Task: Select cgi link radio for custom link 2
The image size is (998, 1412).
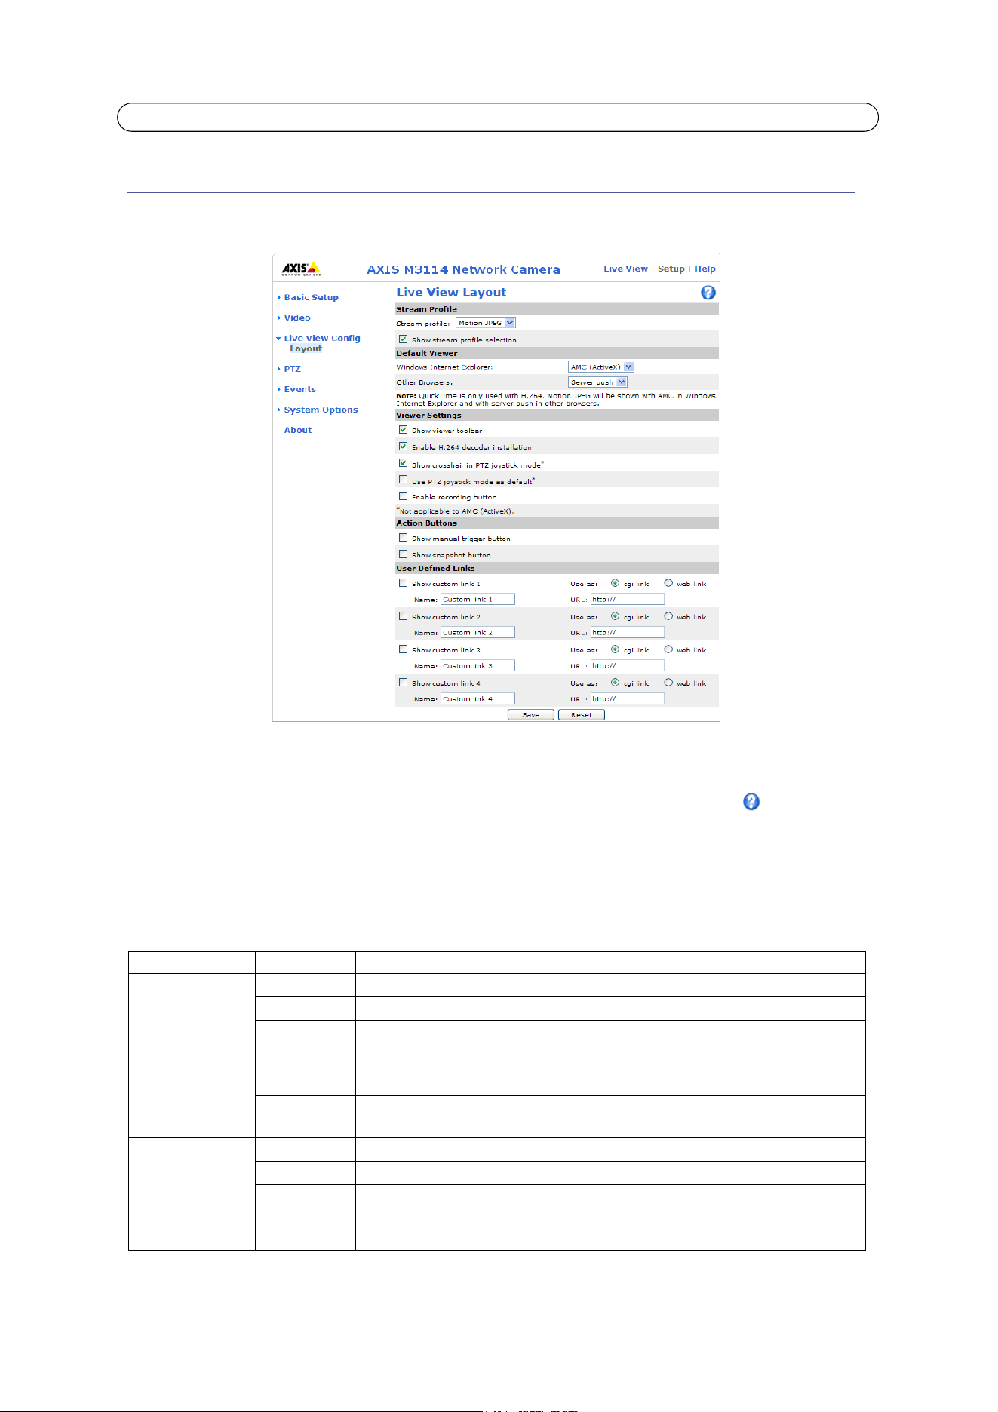Action: coord(616,616)
